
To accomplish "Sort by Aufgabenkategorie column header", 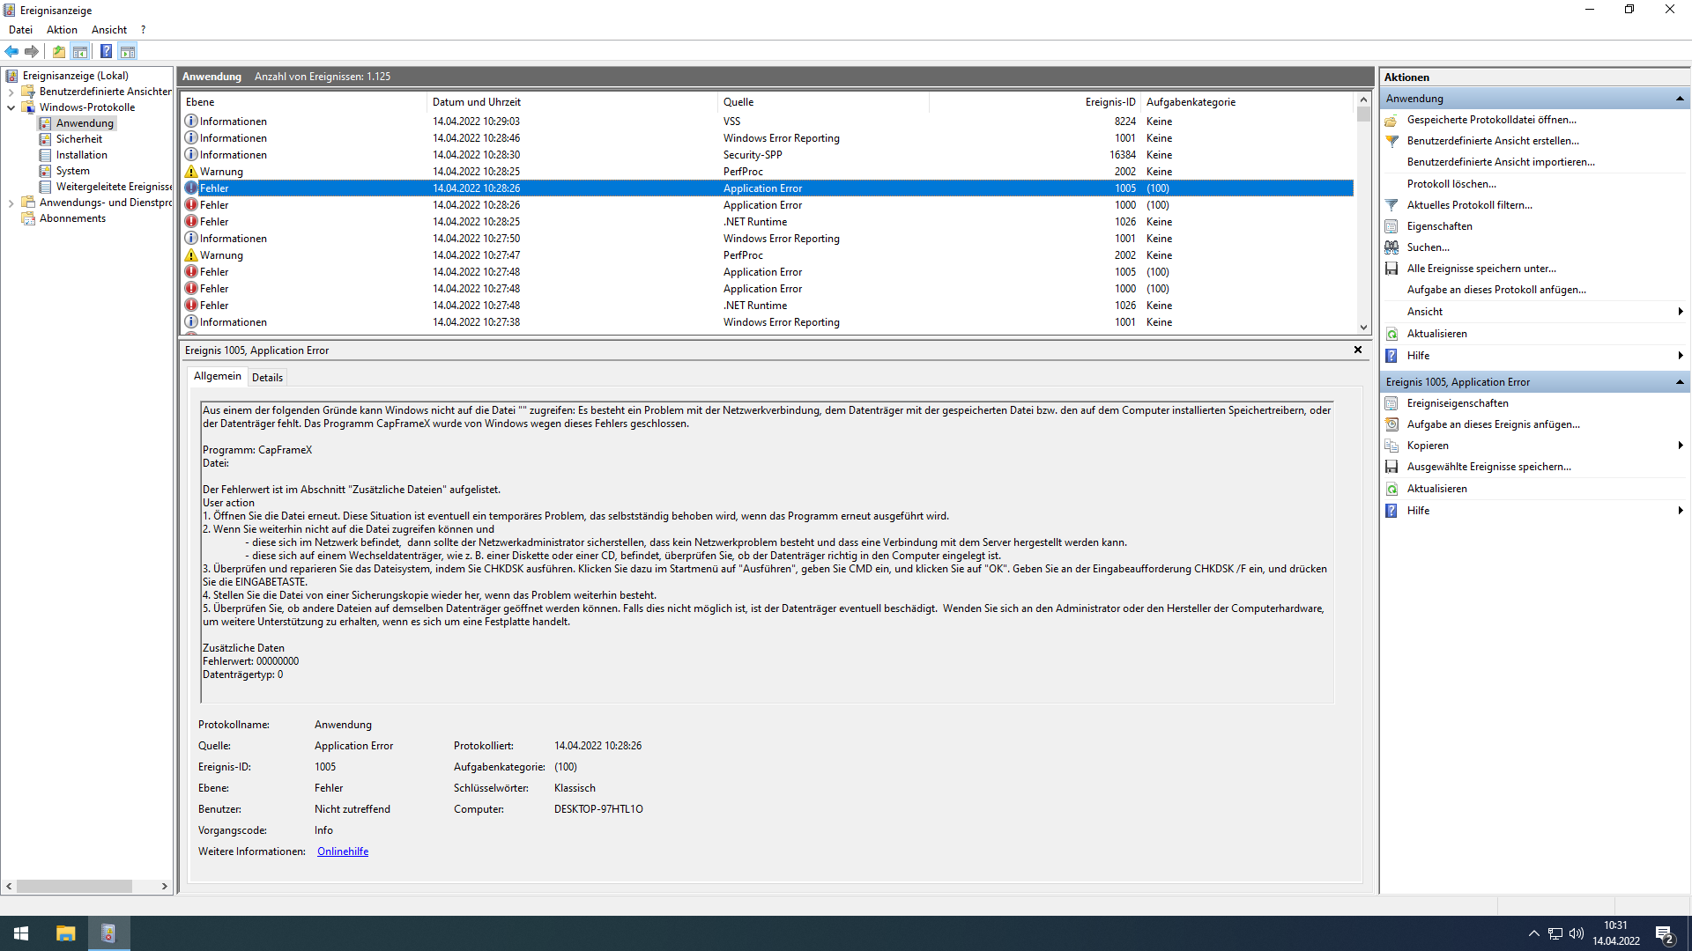I will [x=1247, y=102].
